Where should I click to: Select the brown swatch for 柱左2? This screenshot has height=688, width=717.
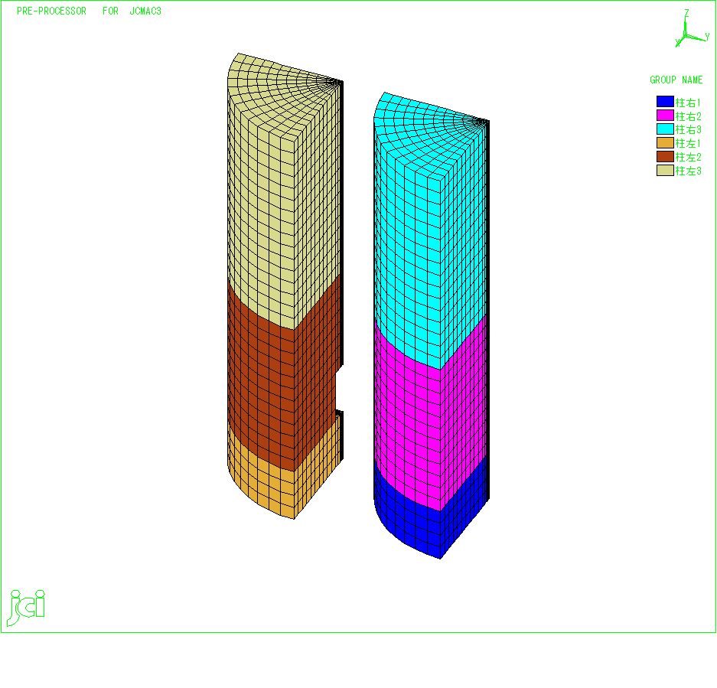(x=665, y=156)
